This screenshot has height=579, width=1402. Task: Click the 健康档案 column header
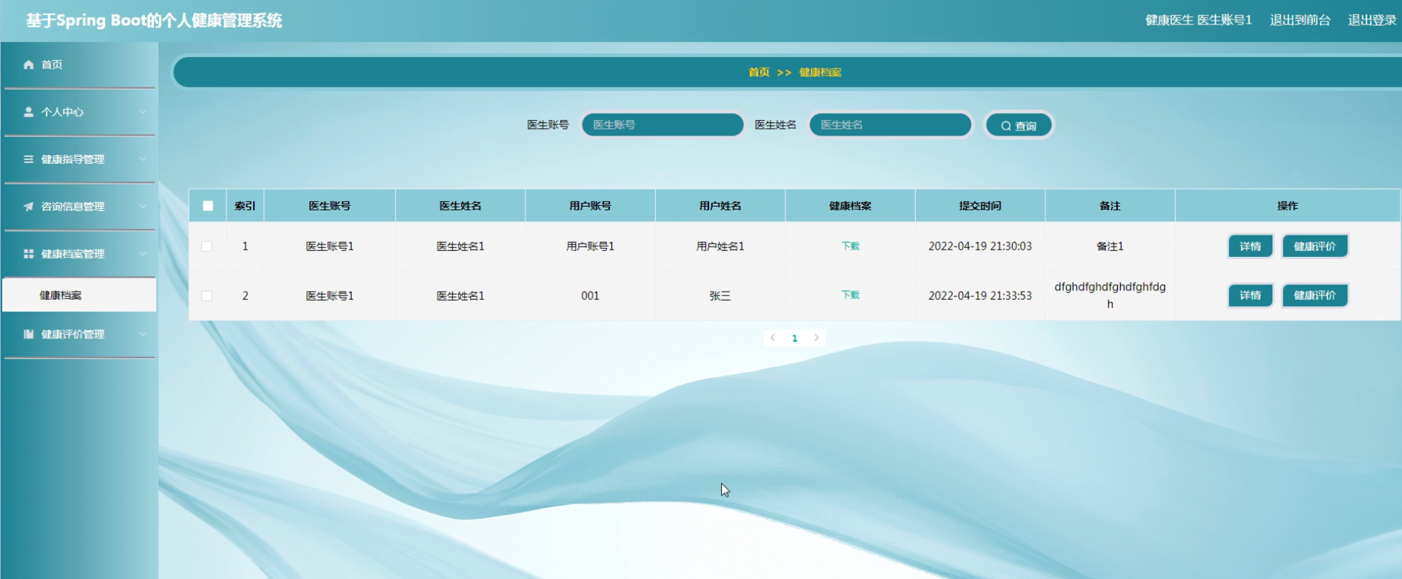click(850, 206)
